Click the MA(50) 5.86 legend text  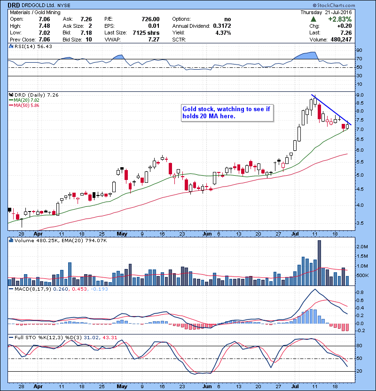(x=26, y=106)
